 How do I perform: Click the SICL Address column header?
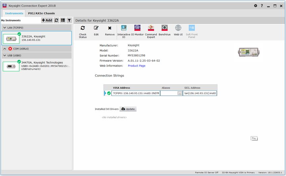coord(192,88)
